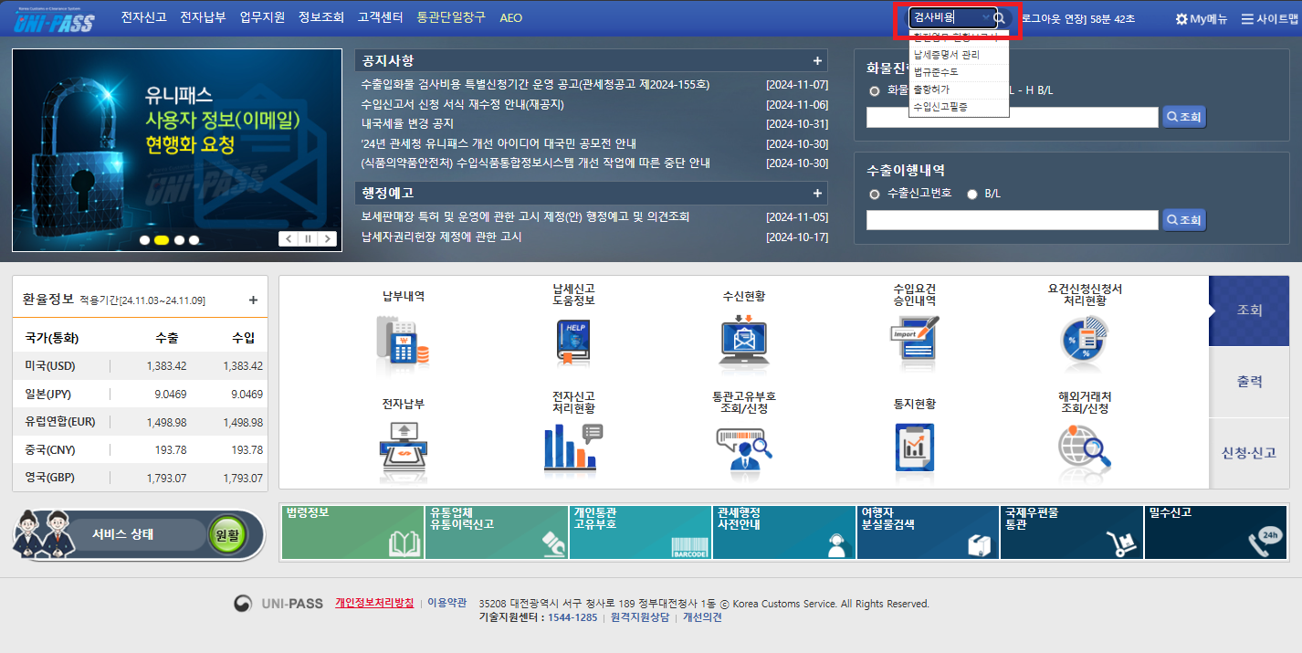Open the 밀수신고 24h banner
This screenshot has height=653, width=1302.
[1216, 532]
